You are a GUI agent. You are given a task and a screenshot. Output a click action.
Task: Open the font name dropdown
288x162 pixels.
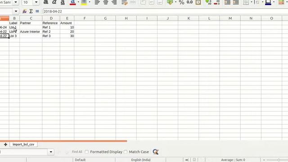pyautogui.click(x=16, y=2)
